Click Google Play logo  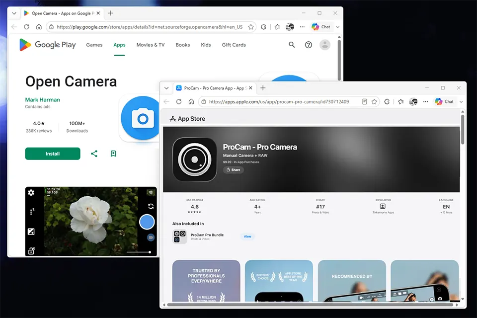coord(48,45)
